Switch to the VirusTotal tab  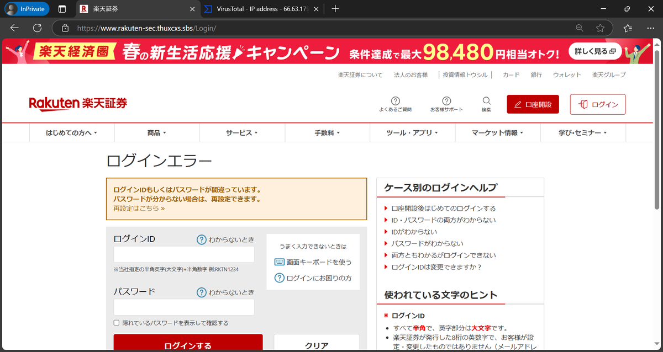click(x=261, y=9)
